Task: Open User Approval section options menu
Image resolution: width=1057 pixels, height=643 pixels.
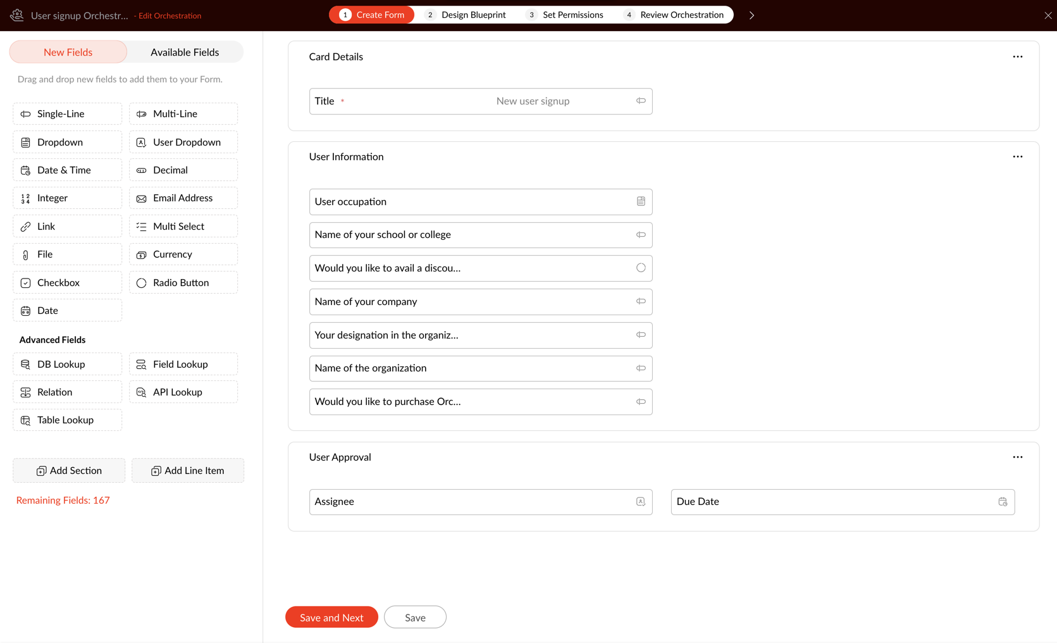Action: (1017, 457)
